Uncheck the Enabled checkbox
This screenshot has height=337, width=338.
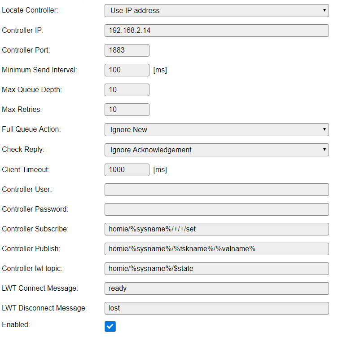pos(110,326)
